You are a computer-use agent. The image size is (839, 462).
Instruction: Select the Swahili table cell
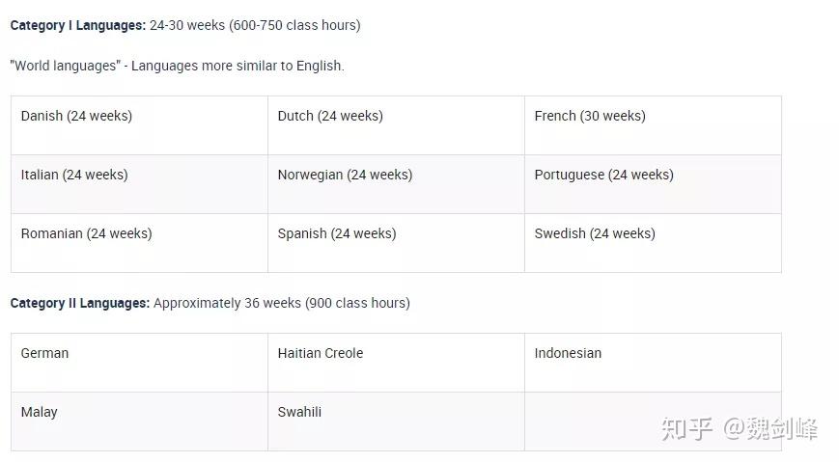tap(299, 412)
